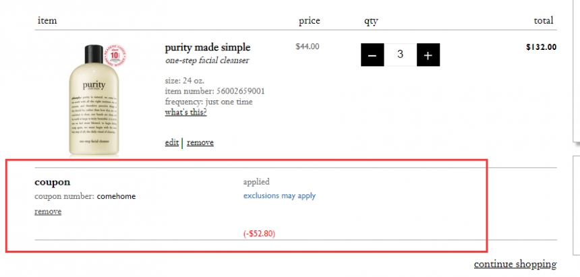The image size is (580, 277).
Task: Click the "item" column header
Action: 47,21
